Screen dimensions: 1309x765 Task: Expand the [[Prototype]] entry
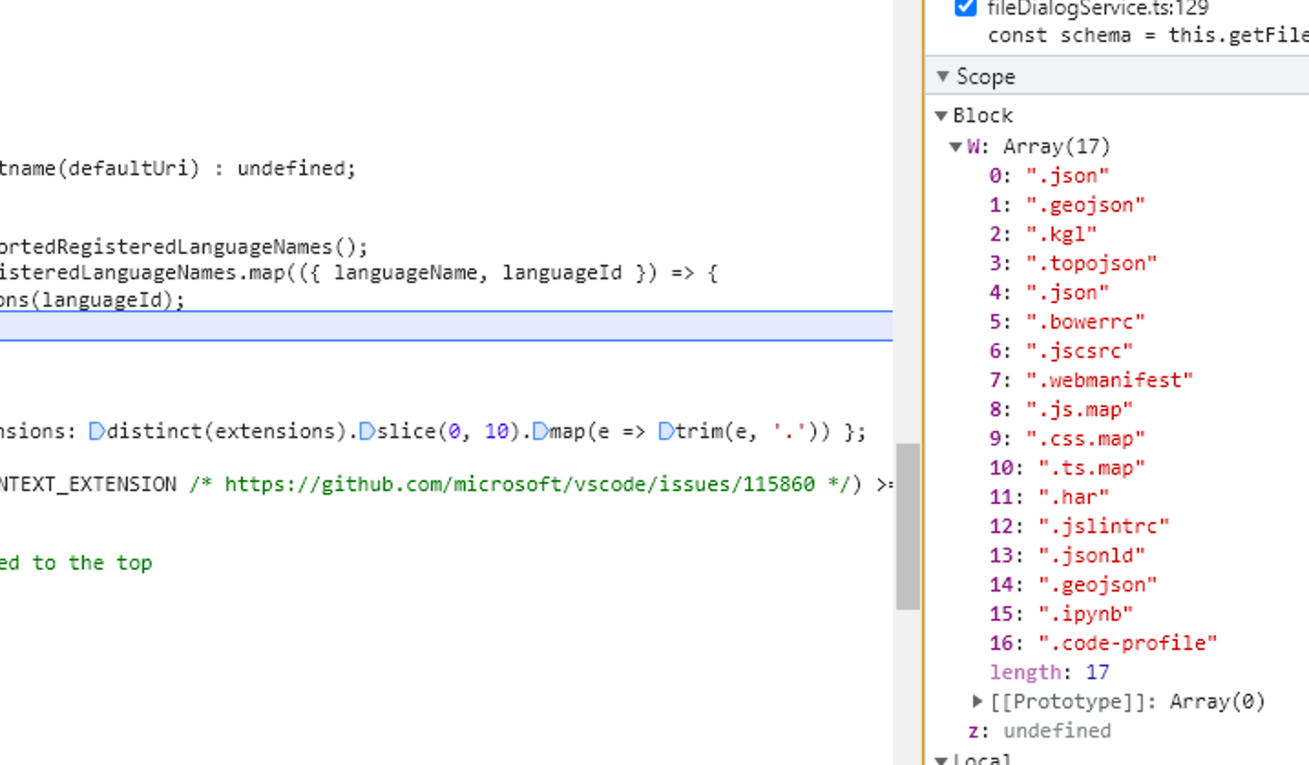tap(977, 701)
